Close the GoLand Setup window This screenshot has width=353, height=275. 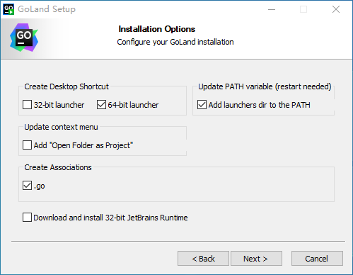[x=336, y=9]
